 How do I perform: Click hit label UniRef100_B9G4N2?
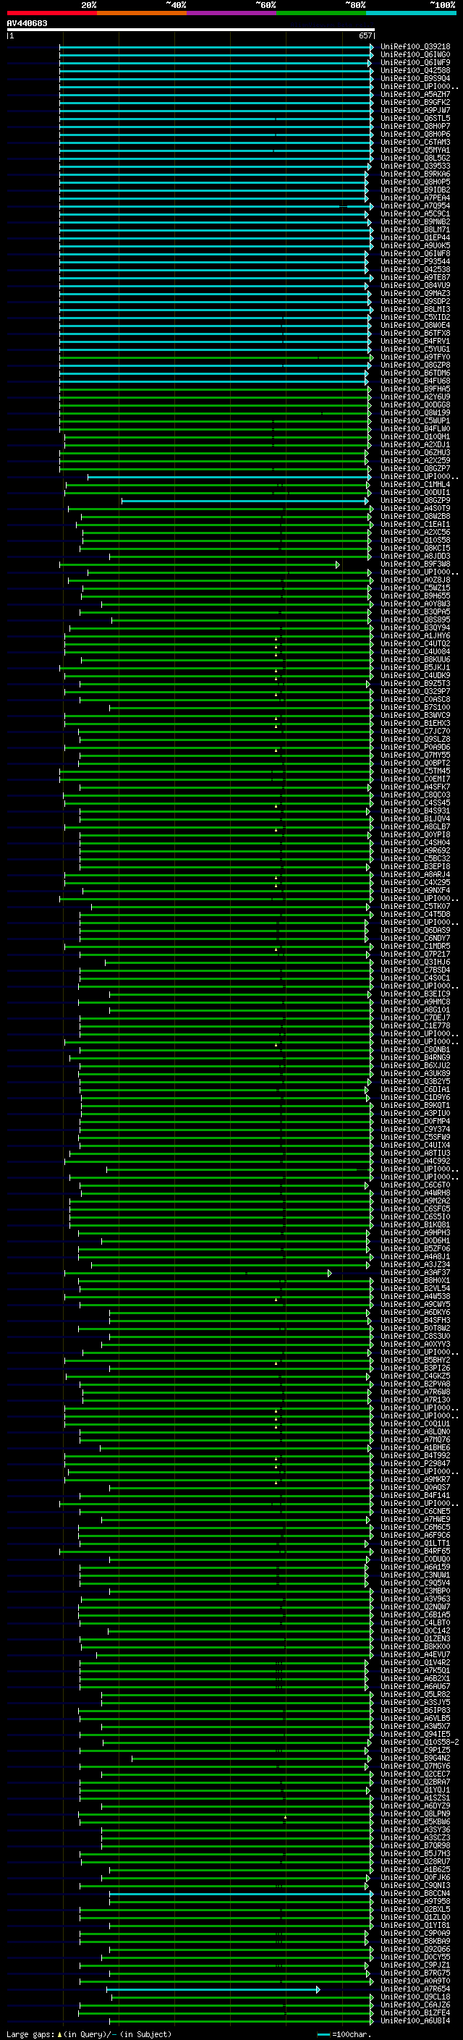(415, 1758)
